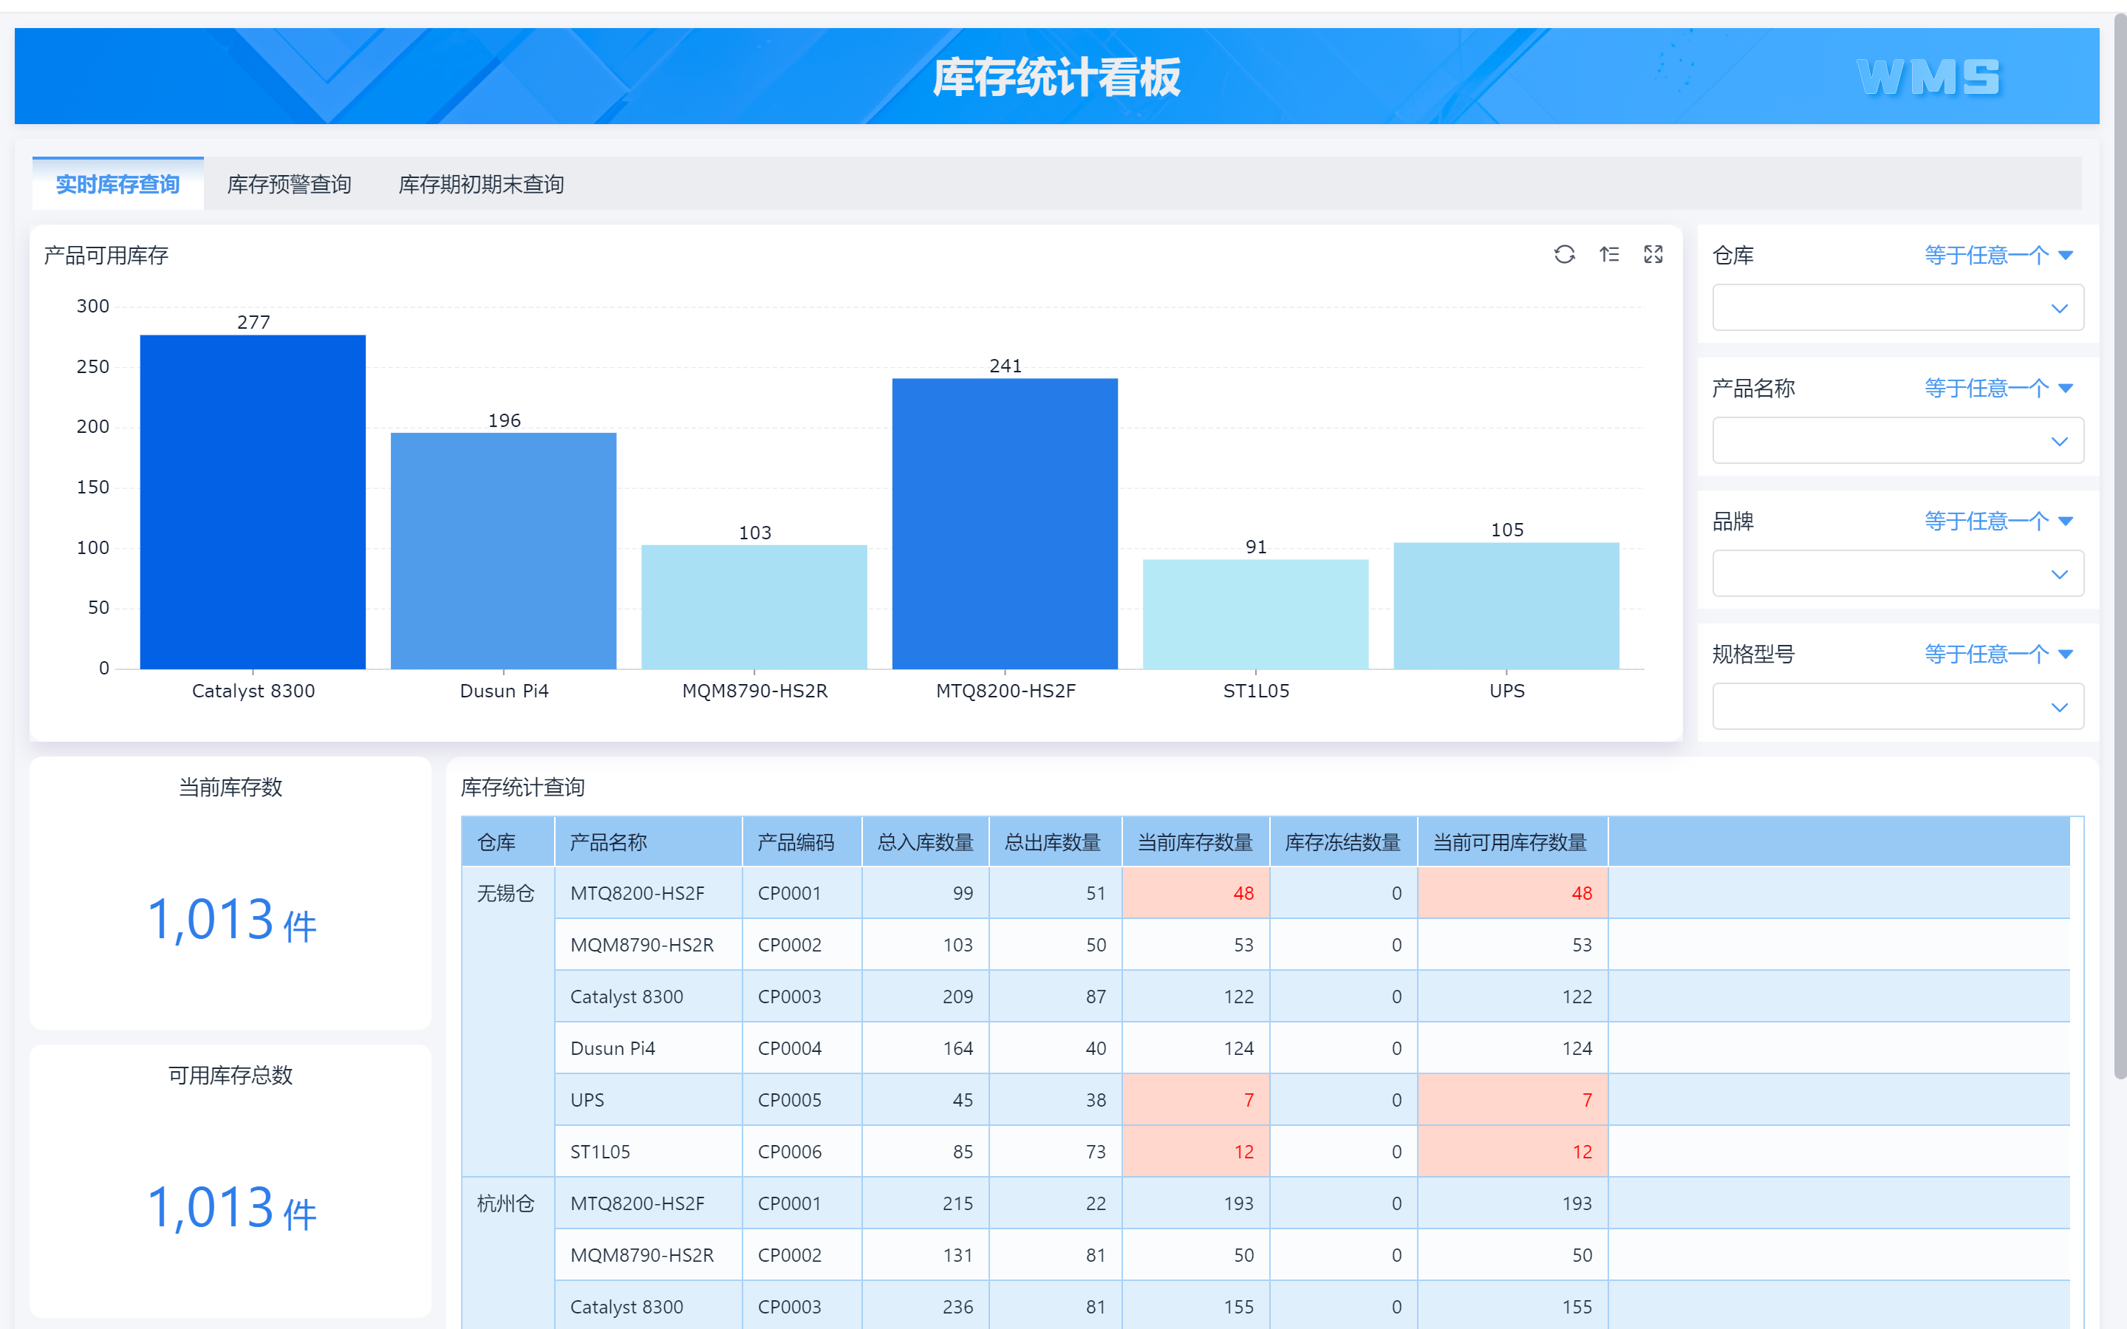
Task: Switch to 库存预警查询 tab
Action: (x=289, y=185)
